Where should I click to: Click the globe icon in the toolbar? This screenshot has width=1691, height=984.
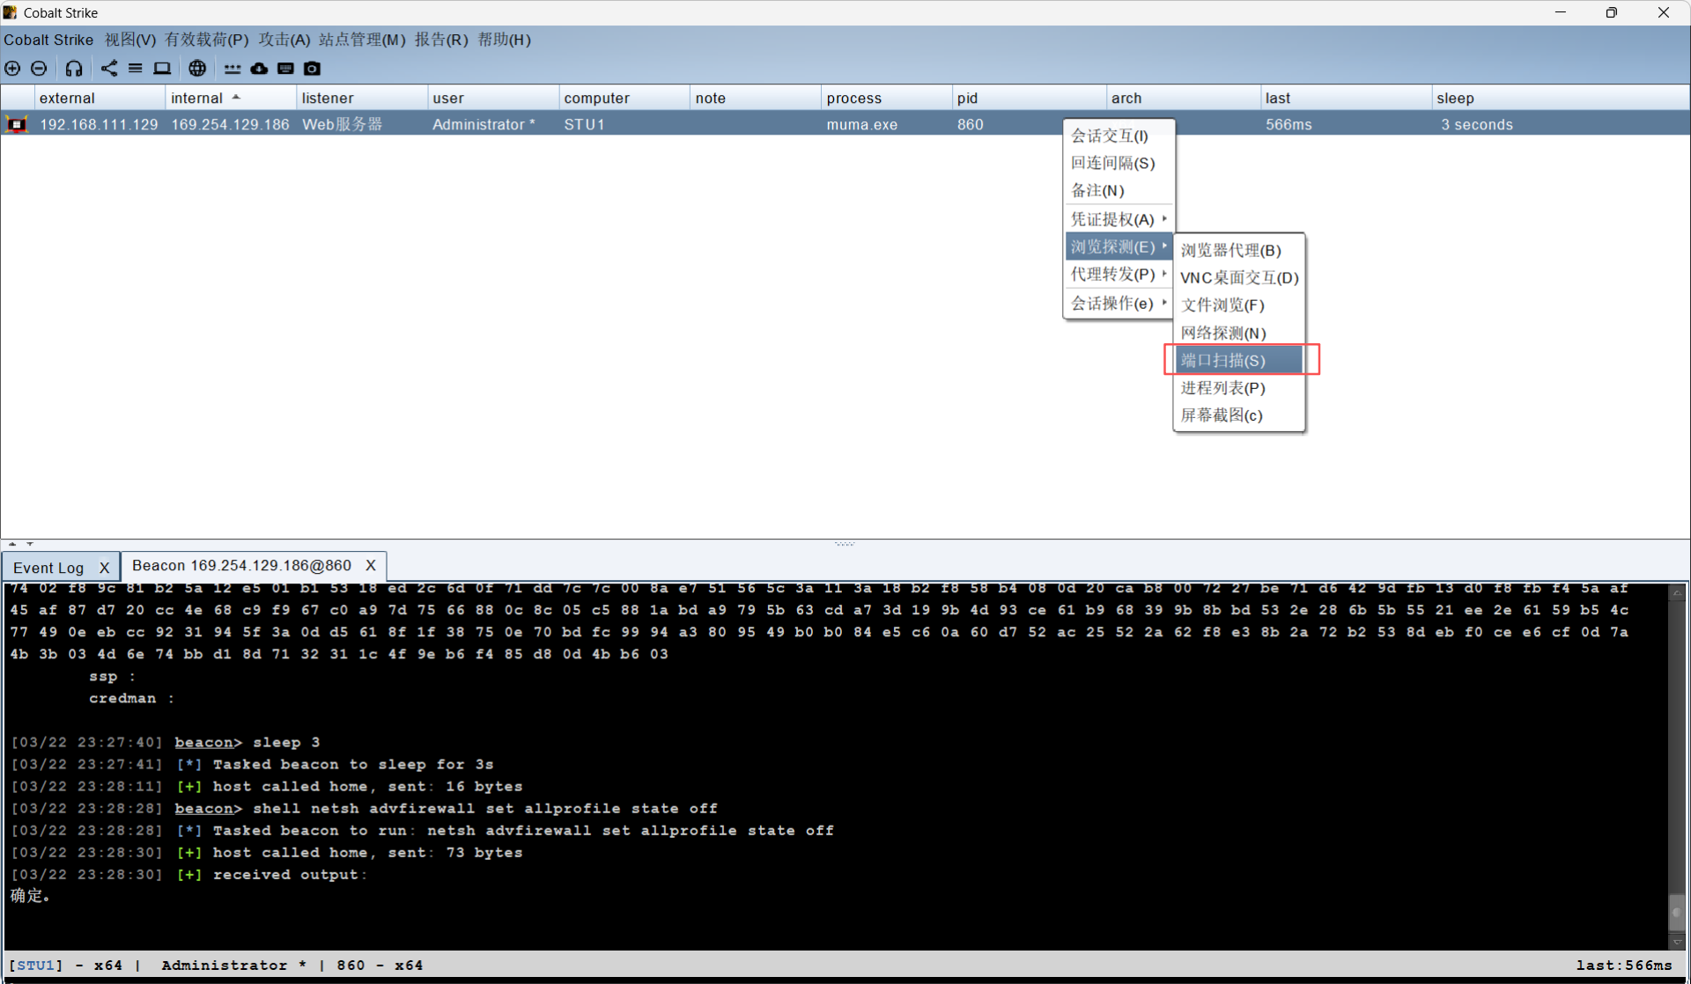point(197,69)
